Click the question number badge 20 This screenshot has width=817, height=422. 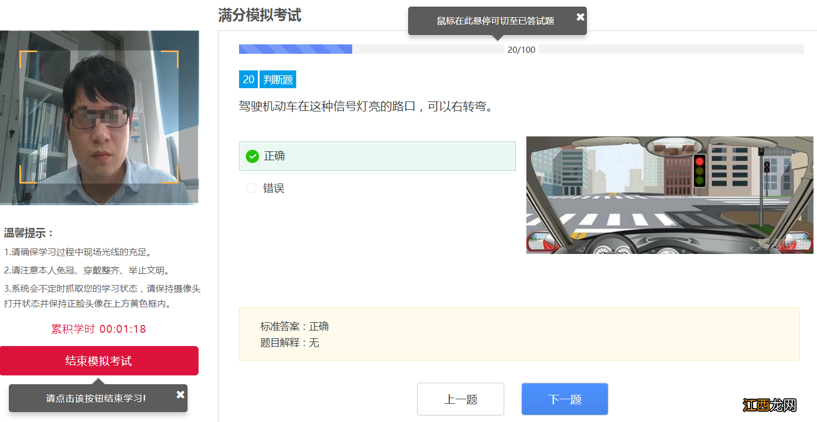coord(248,79)
